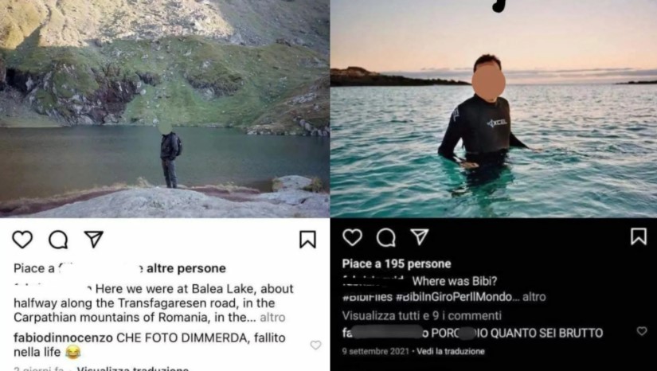Open 'altre persone' likes list on left post
This screenshot has width=657, height=371.
coord(186,268)
